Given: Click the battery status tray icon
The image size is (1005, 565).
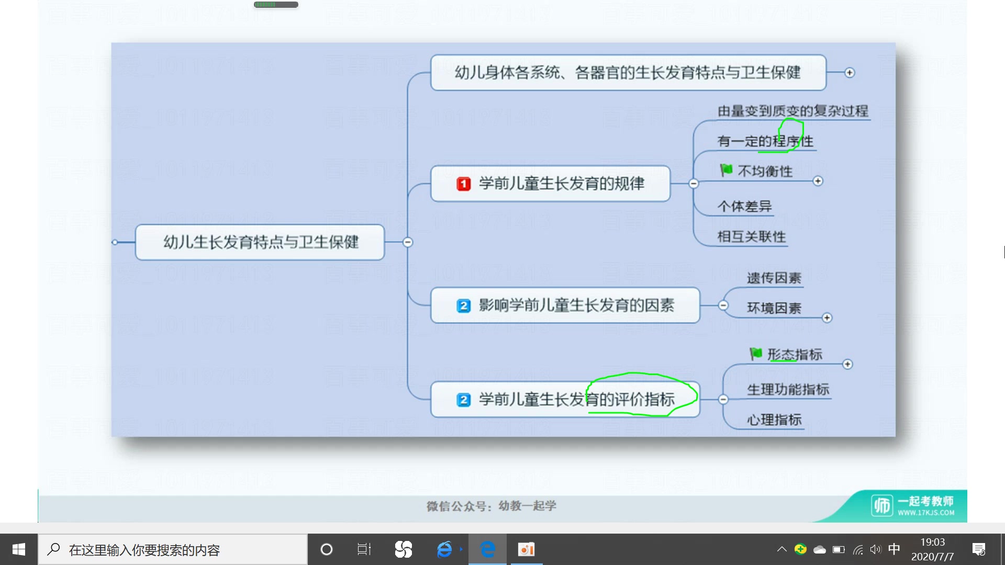Looking at the screenshot, I should (839, 550).
